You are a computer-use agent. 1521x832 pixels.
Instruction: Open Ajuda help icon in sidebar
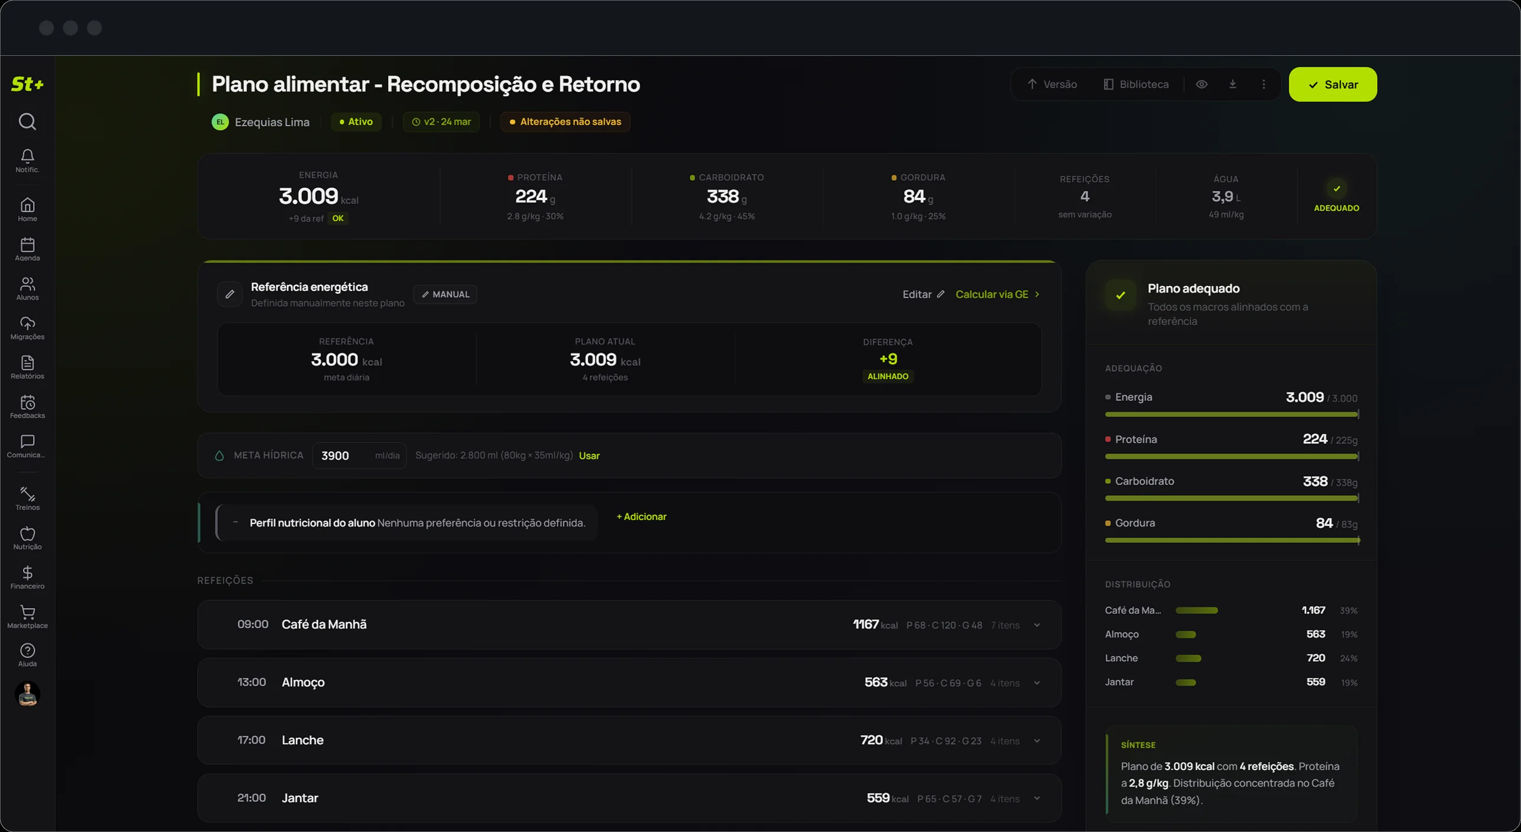tap(27, 655)
